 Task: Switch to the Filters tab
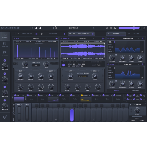point(116,34)
